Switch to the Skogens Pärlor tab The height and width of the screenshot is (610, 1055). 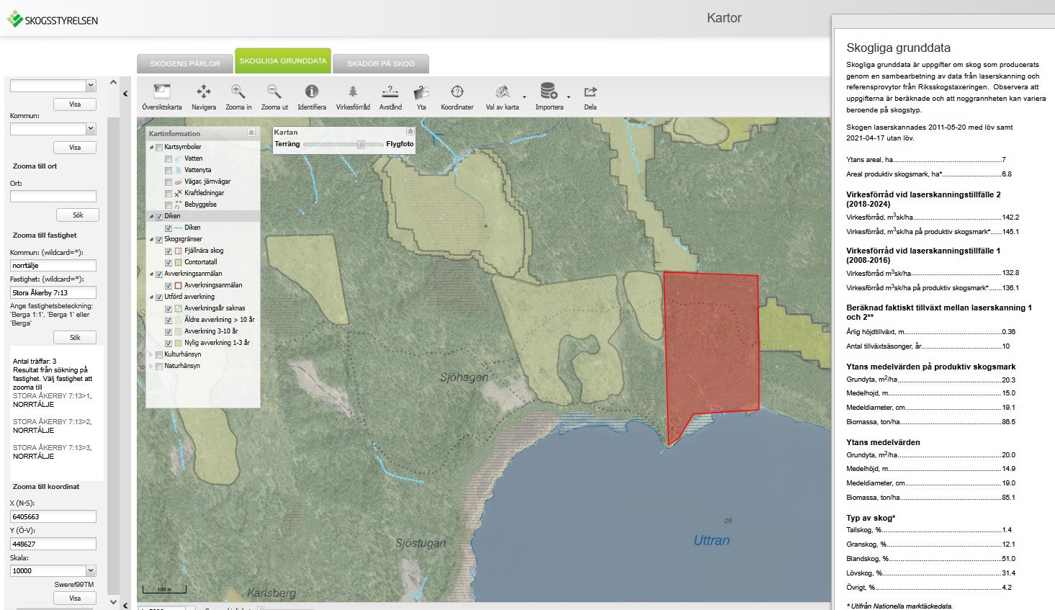pyautogui.click(x=185, y=63)
